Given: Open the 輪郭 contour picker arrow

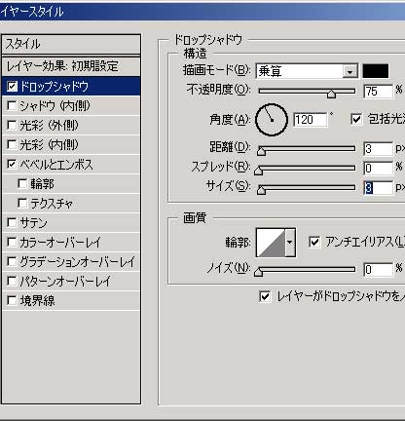Looking at the screenshot, I should 290,243.
